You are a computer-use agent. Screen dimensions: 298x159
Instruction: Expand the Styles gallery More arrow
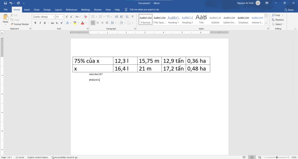click(266, 24)
